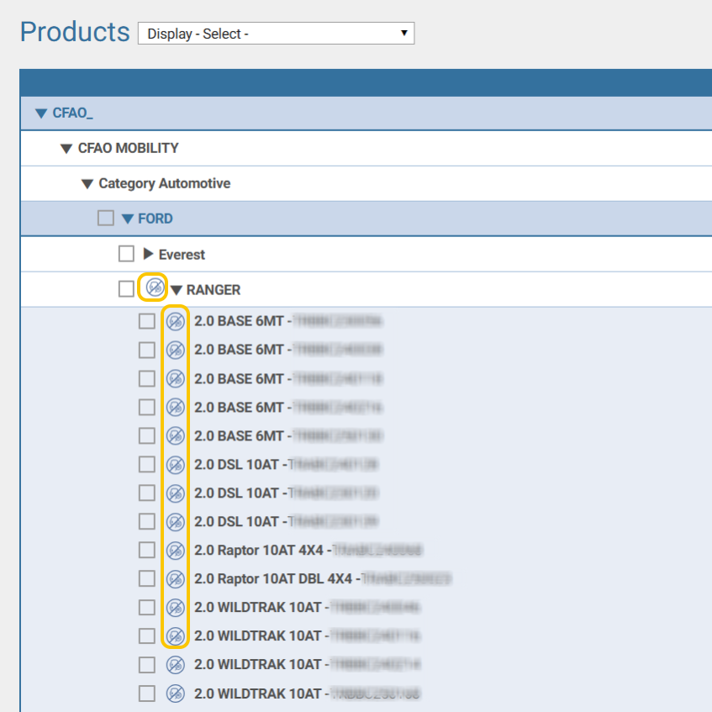Click the 2.0 Raptor 10AT DBL 4X4 text
This screenshot has height=712, width=712.
273,579
